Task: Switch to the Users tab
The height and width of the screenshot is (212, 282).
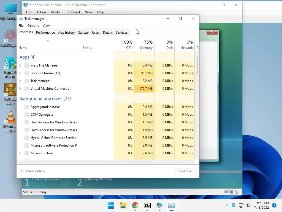Action: coord(96,33)
